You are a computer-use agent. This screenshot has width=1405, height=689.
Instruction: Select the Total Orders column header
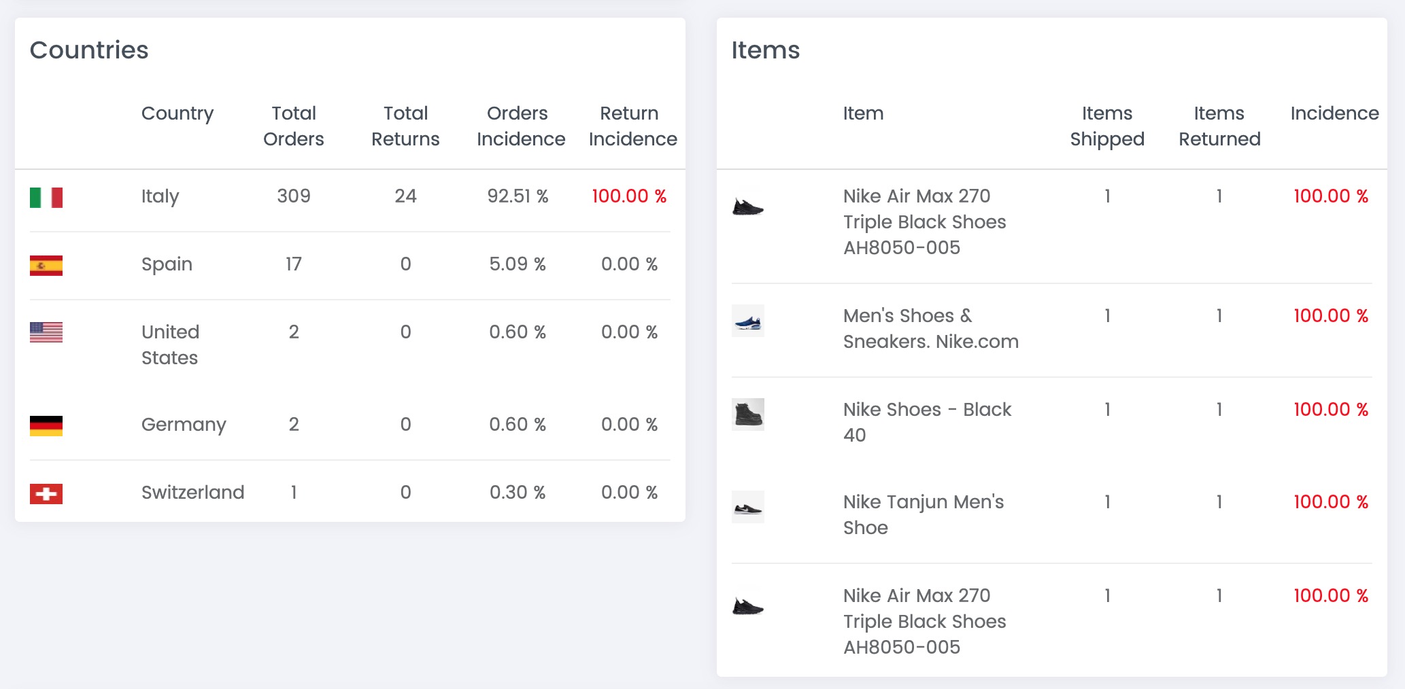[294, 126]
